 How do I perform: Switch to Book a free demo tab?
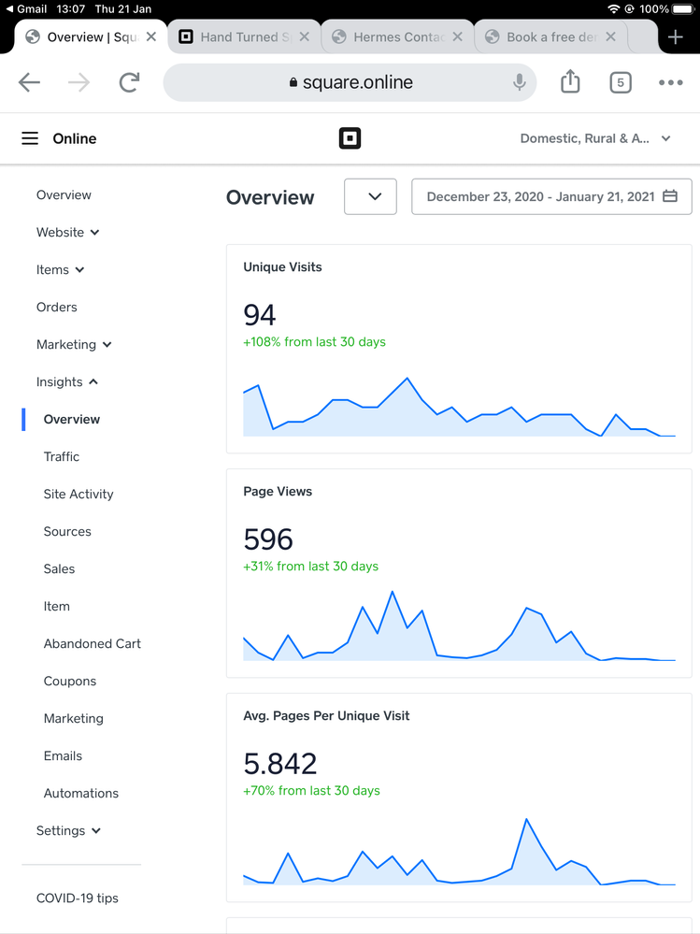click(x=550, y=37)
